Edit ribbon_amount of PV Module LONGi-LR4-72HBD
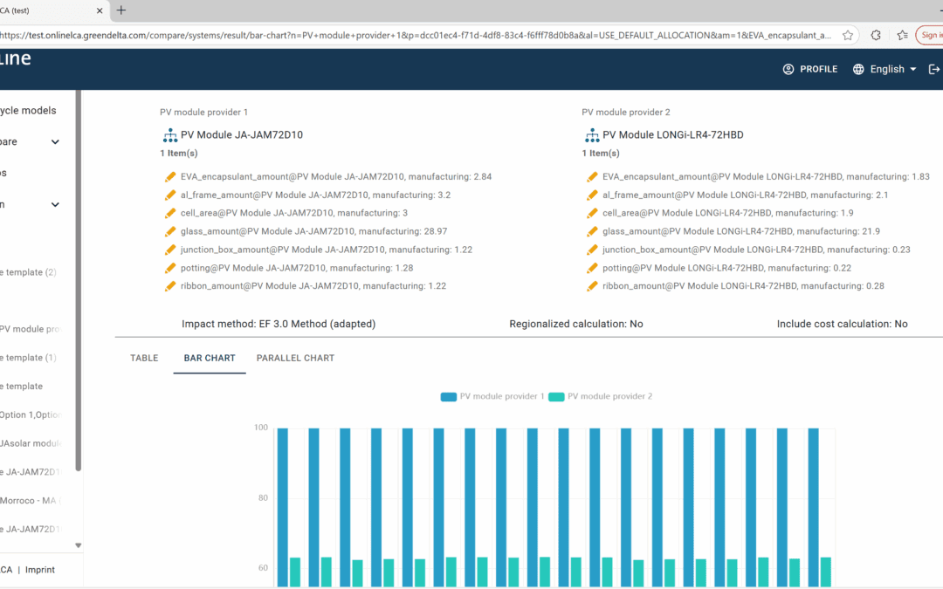 pos(592,286)
